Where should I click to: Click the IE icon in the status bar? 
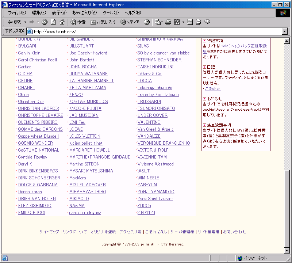[5, 258]
